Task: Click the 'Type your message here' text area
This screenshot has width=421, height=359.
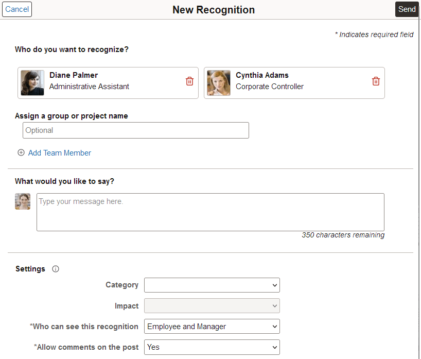Action: coord(209,212)
